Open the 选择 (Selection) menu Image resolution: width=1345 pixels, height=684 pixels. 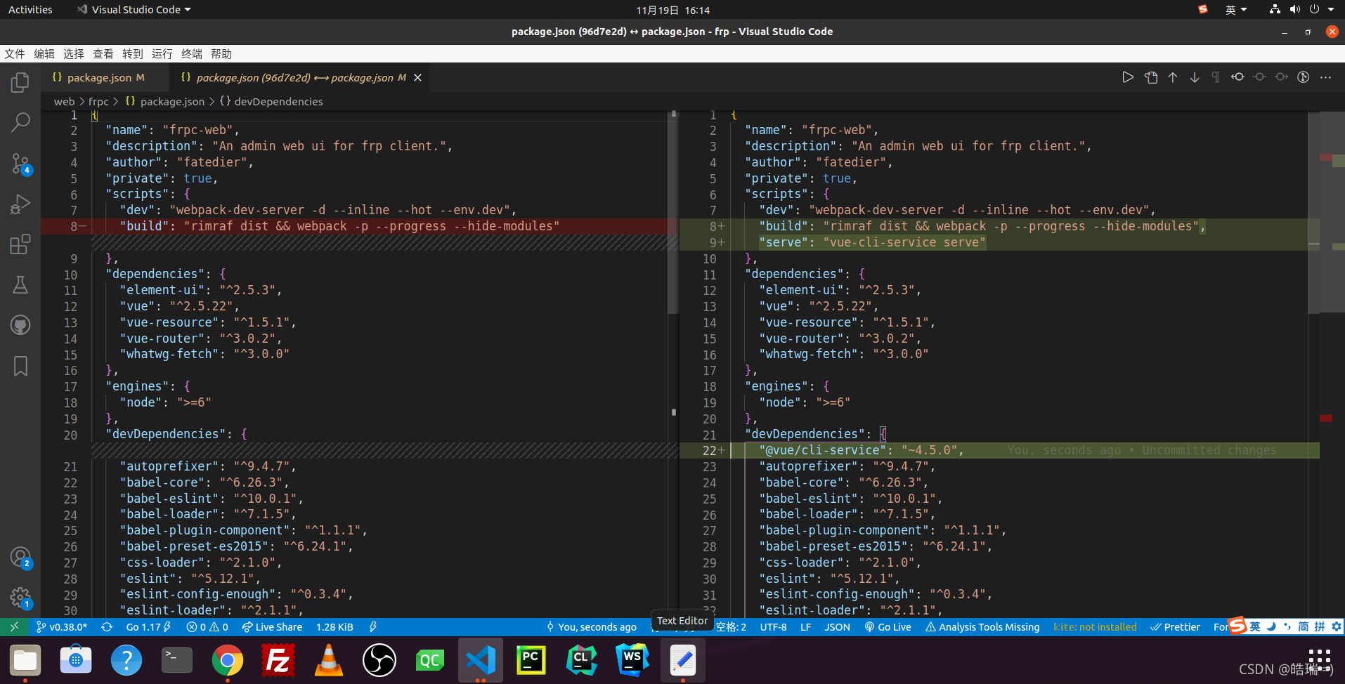click(74, 54)
